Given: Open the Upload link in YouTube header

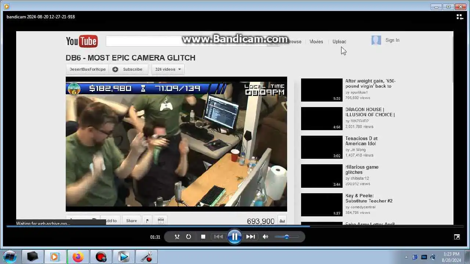Looking at the screenshot, I should pyautogui.click(x=339, y=42).
